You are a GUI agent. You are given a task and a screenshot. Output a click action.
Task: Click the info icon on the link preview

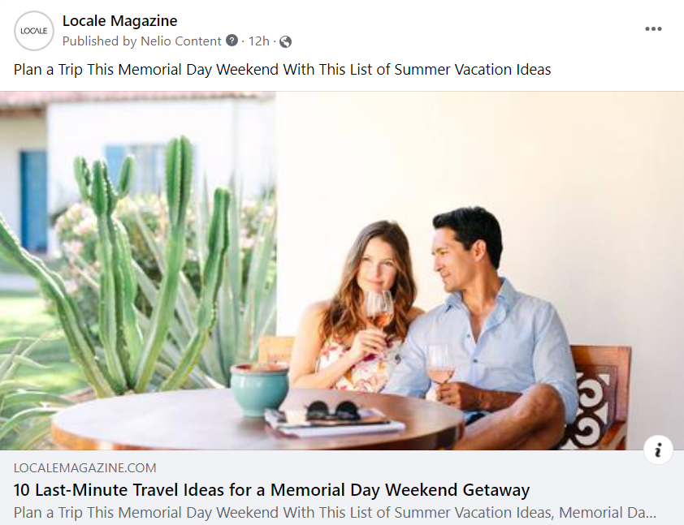coord(658,450)
